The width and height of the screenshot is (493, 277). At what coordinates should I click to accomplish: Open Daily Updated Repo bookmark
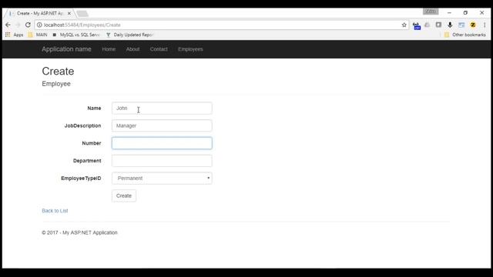click(129, 35)
